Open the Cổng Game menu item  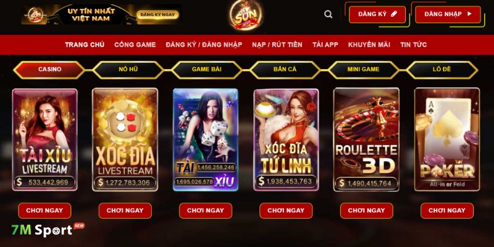click(x=135, y=44)
